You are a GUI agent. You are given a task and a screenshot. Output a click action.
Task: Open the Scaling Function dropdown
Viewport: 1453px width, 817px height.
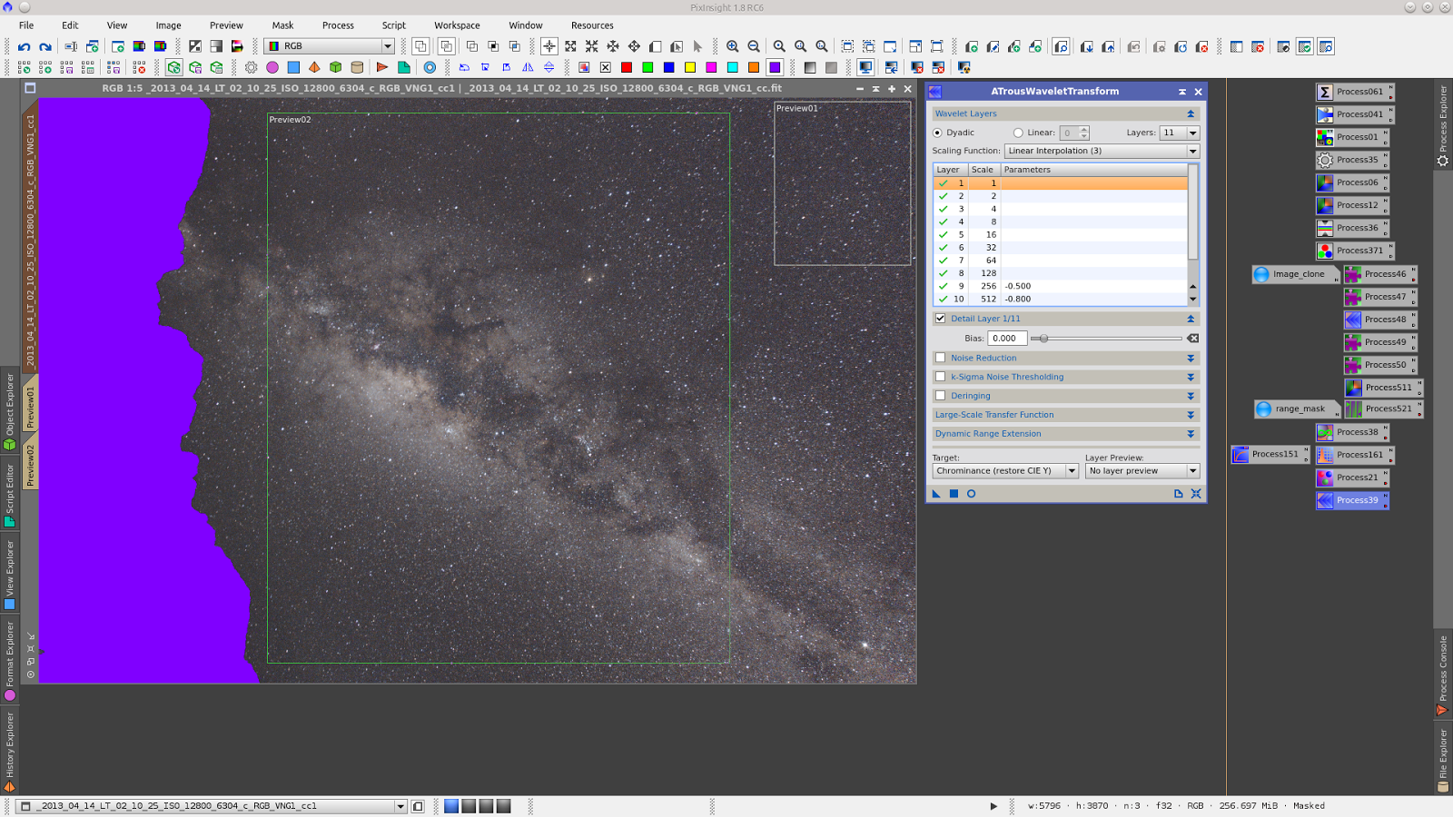tap(1102, 151)
